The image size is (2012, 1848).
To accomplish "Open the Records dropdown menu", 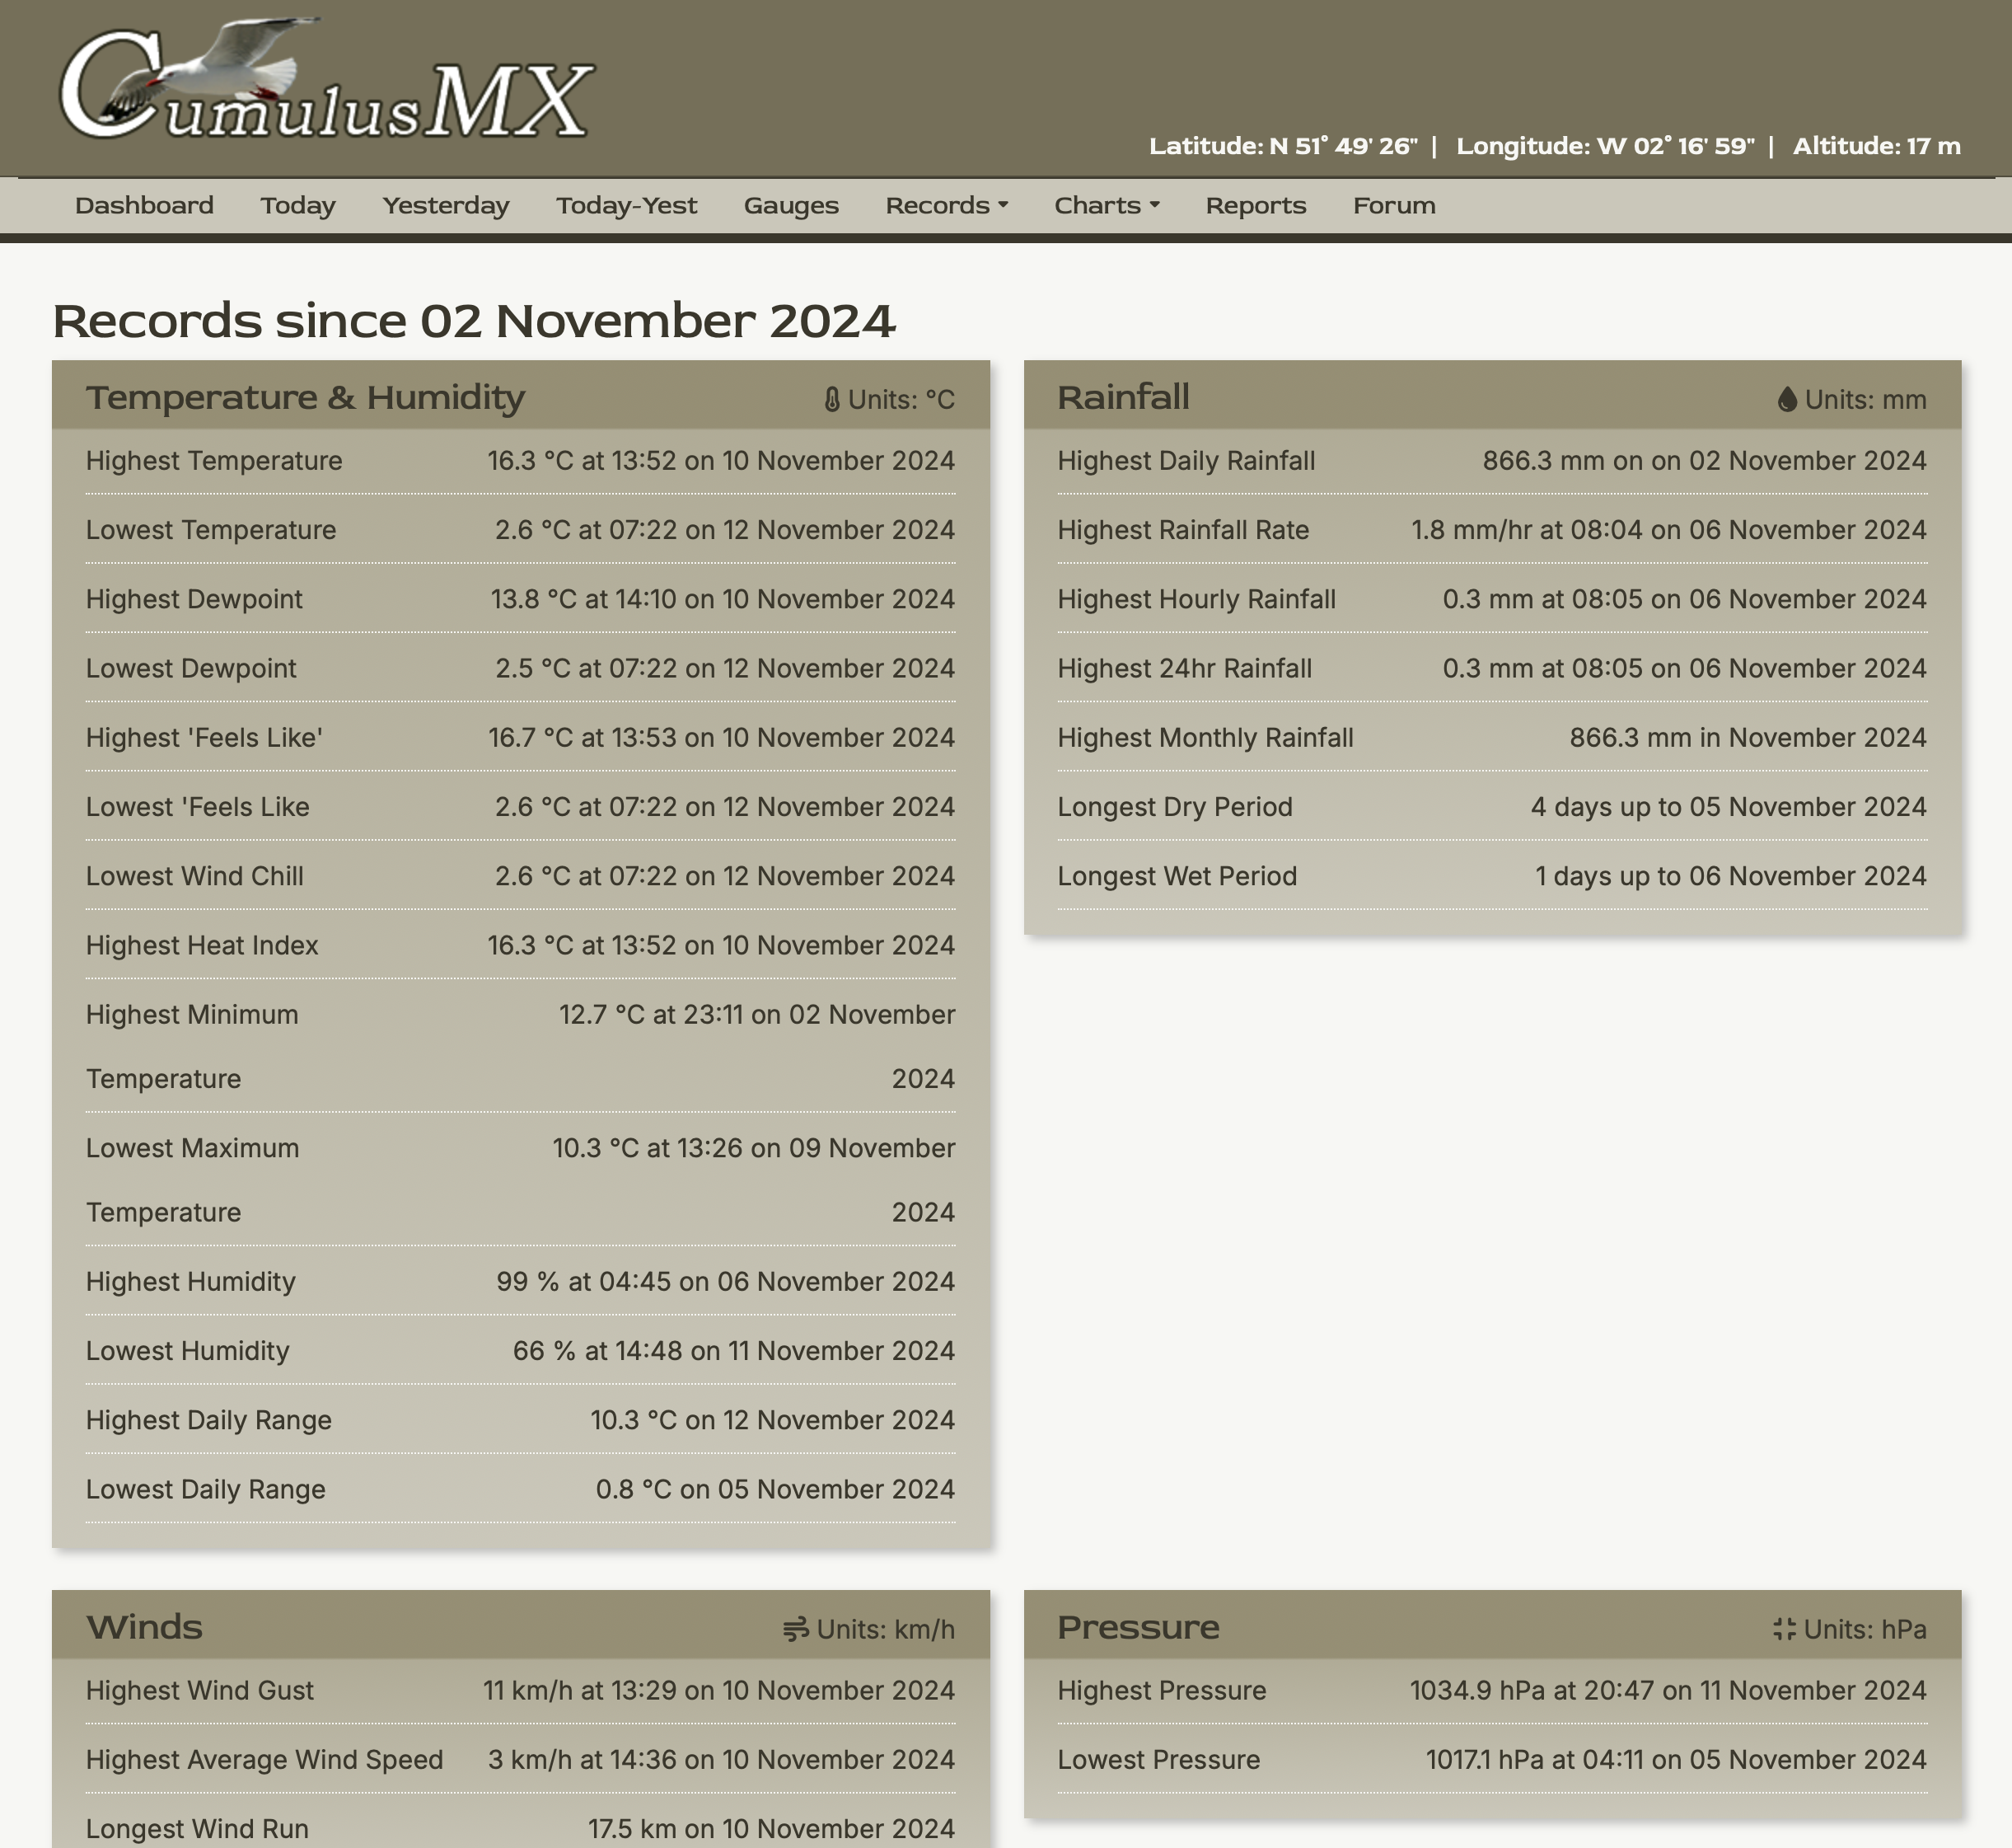I will point(946,206).
